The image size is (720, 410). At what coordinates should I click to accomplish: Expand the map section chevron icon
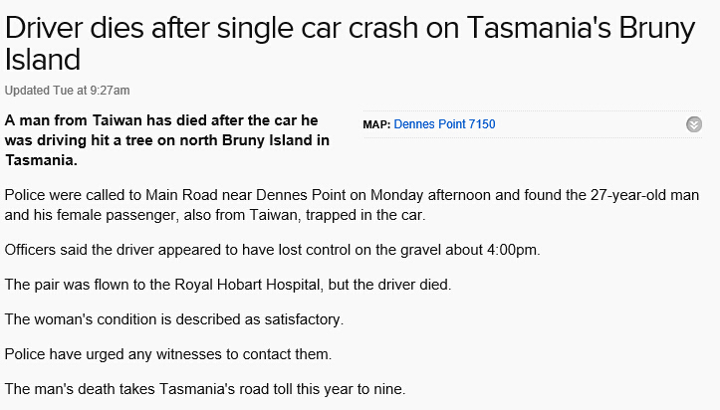point(694,124)
